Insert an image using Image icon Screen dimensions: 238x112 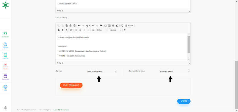point(105,26)
